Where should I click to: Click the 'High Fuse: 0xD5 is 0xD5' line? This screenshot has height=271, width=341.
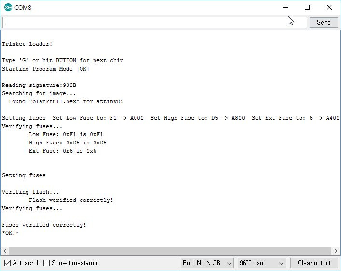pyautogui.click(x=68, y=143)
